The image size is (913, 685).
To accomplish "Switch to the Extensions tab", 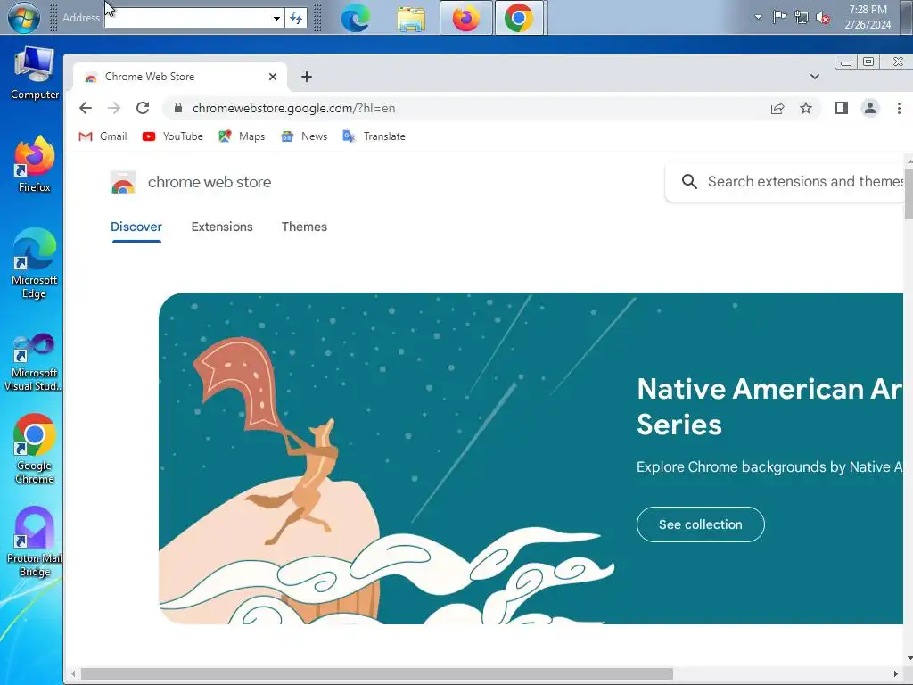I will (222, 227).
